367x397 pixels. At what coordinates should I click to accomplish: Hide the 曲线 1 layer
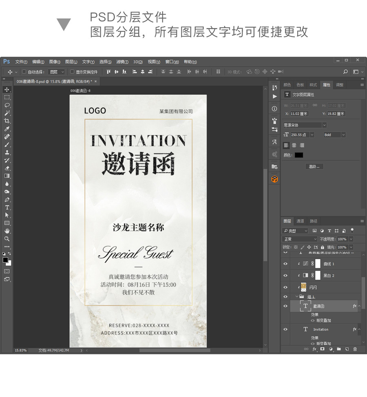[285, 264]
